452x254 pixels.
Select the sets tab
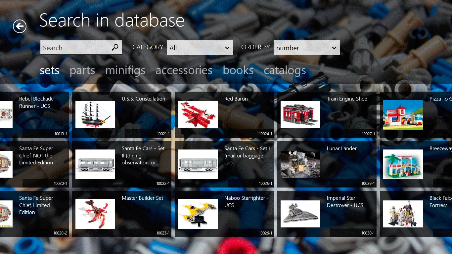[49, 70]
